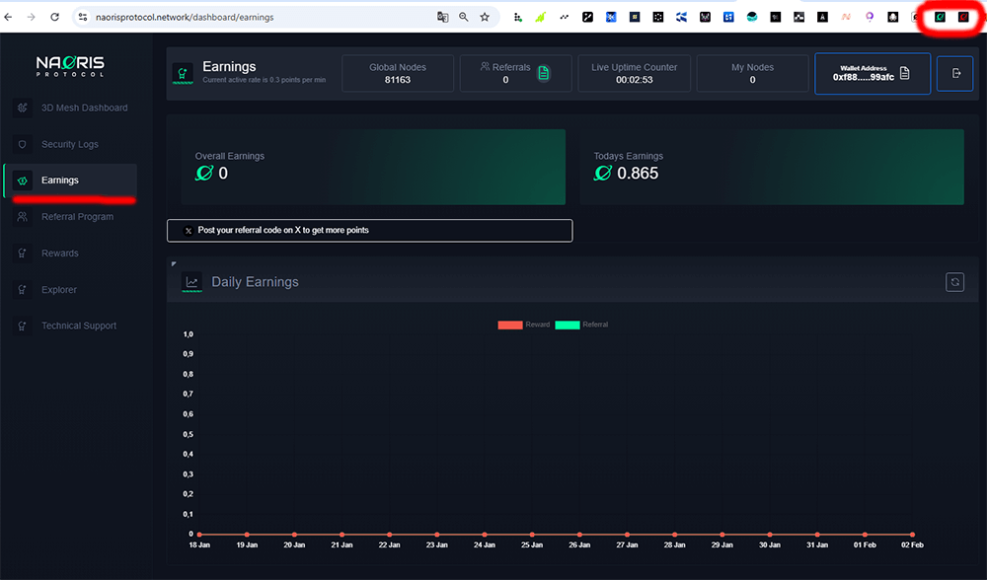Bookmark this page with the star icon
This screenshot has height=580, width=987.
[x=484, y=17]
